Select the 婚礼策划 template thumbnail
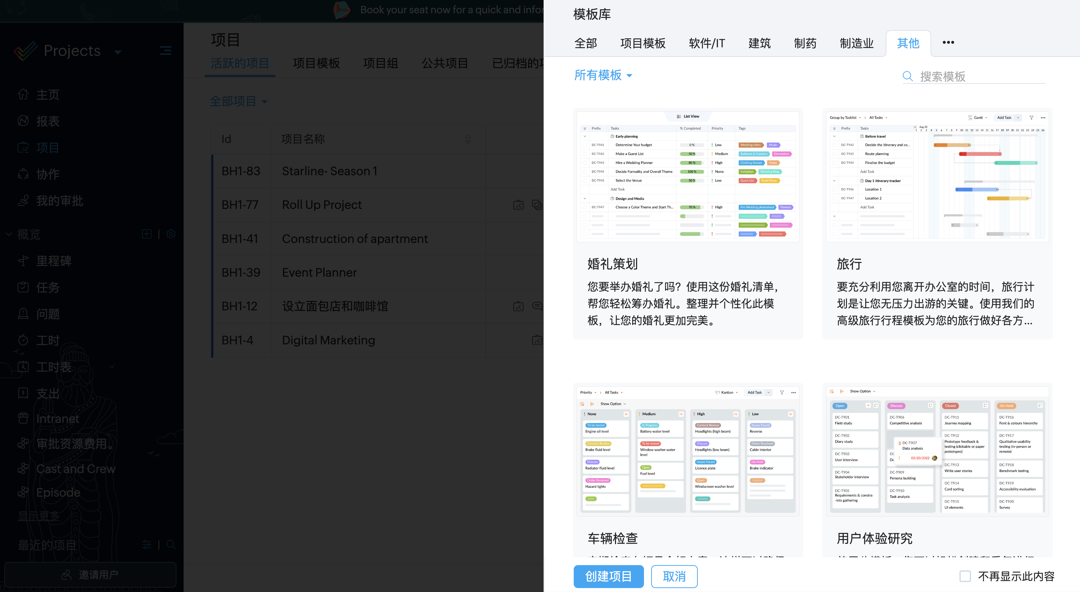Screen dimensions: 1080x592 [x=688, y=177]
